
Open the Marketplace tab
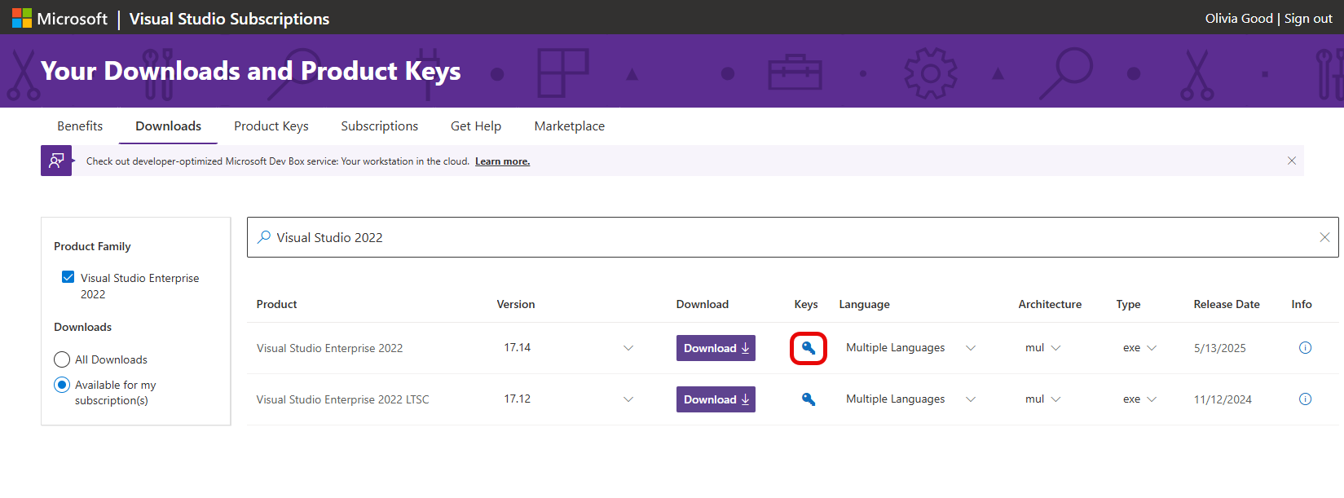point(569,126)
